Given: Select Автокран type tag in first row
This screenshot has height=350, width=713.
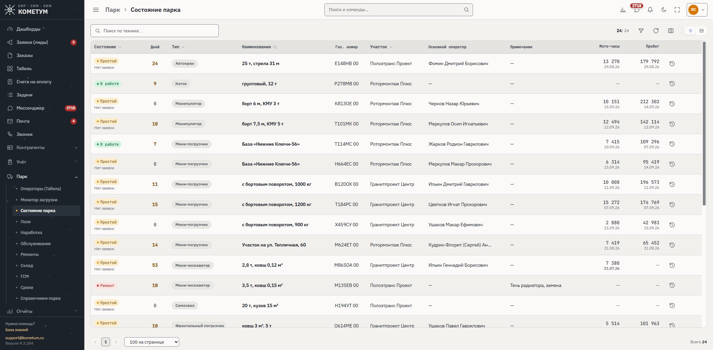Looking at the screenshot, I should tap(185, 63).
